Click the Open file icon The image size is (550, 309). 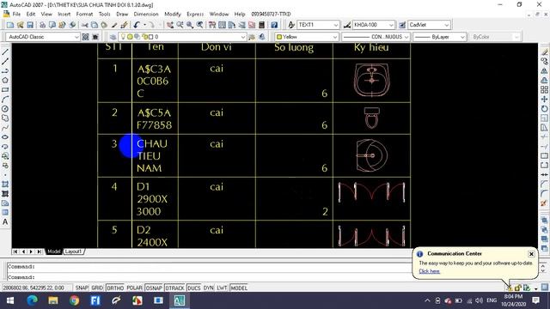[20, 25]
